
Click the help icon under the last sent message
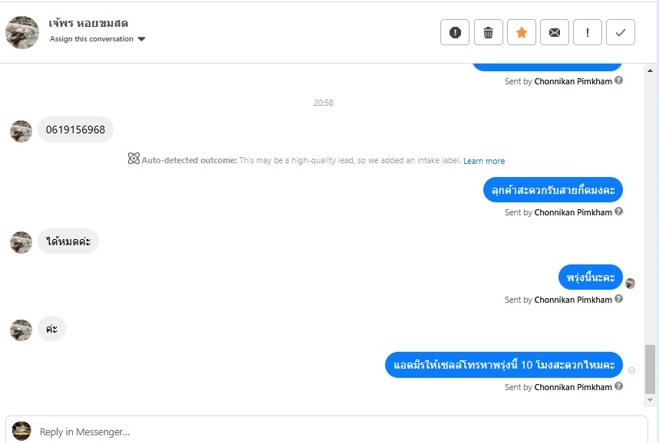(619, 386)
